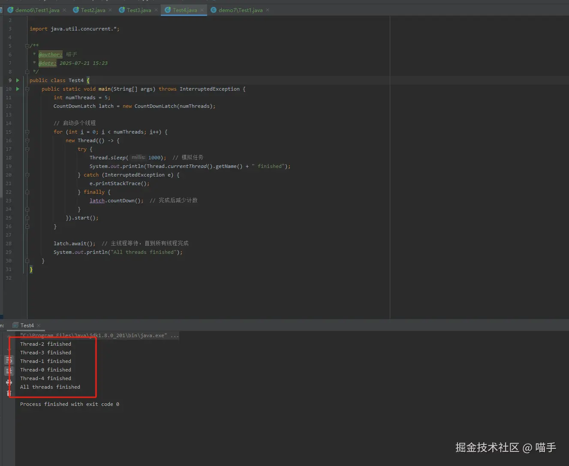Click 'int numThreads = 5;' line
The height and width of the screenshot is (466, 569).
click(82, 97)
